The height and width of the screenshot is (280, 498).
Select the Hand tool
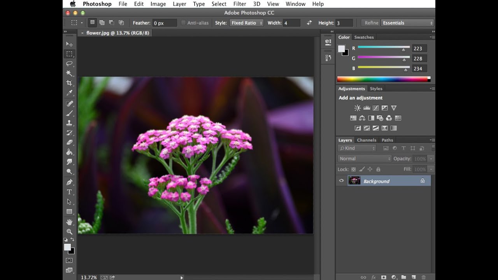69,222
